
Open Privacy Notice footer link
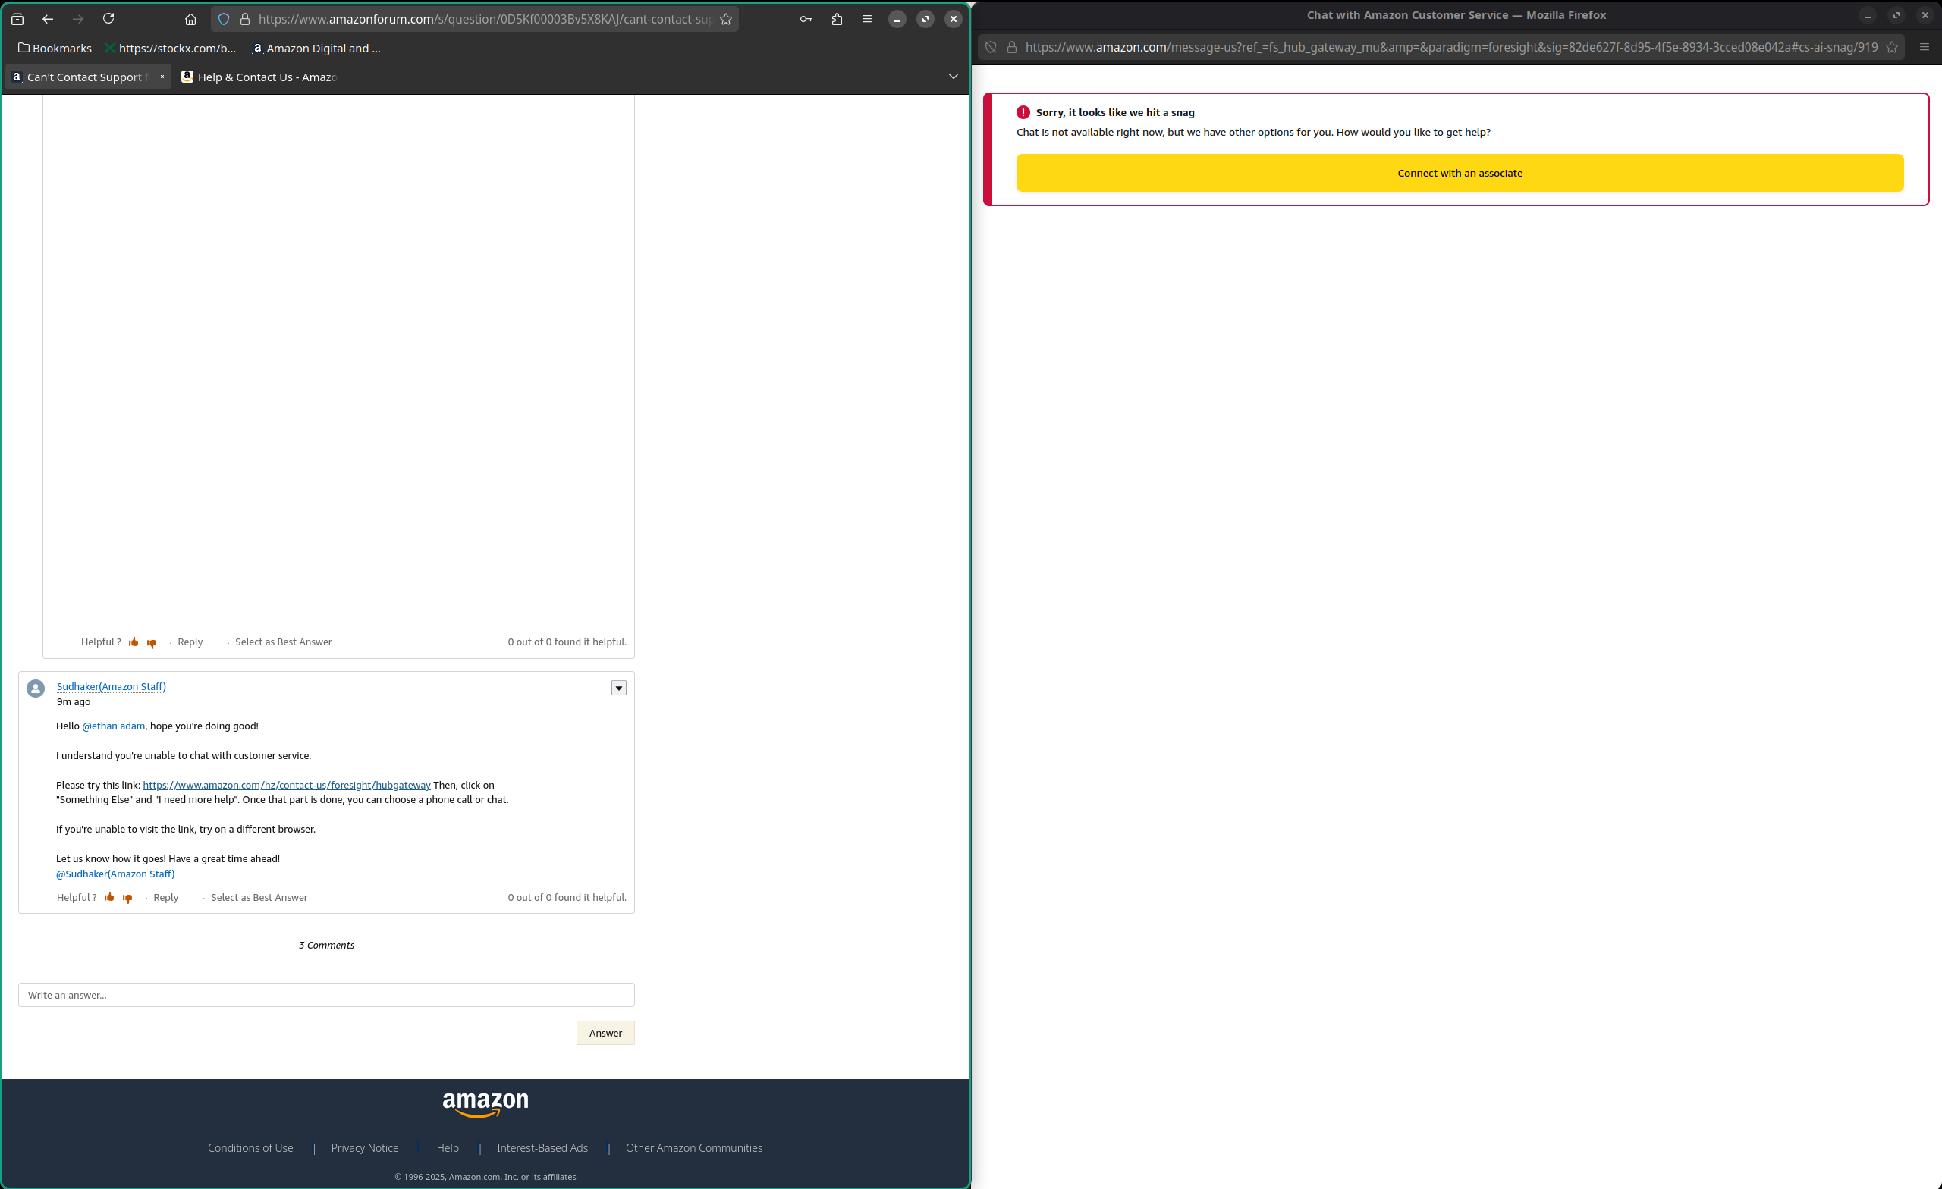click(x=365, y=1147)
